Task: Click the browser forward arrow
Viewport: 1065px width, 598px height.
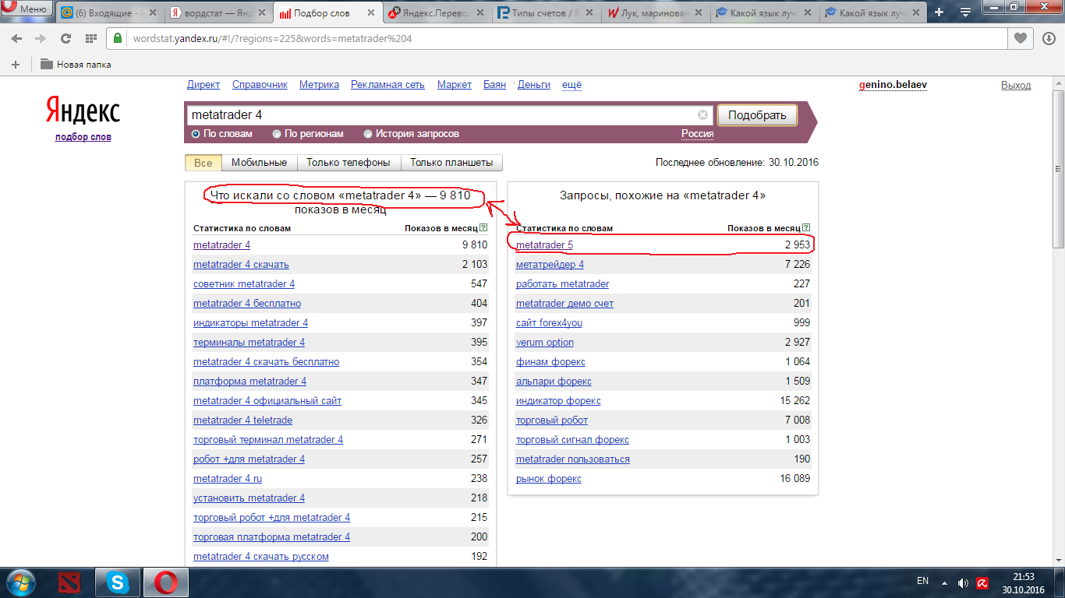Action: coord(41,38)
